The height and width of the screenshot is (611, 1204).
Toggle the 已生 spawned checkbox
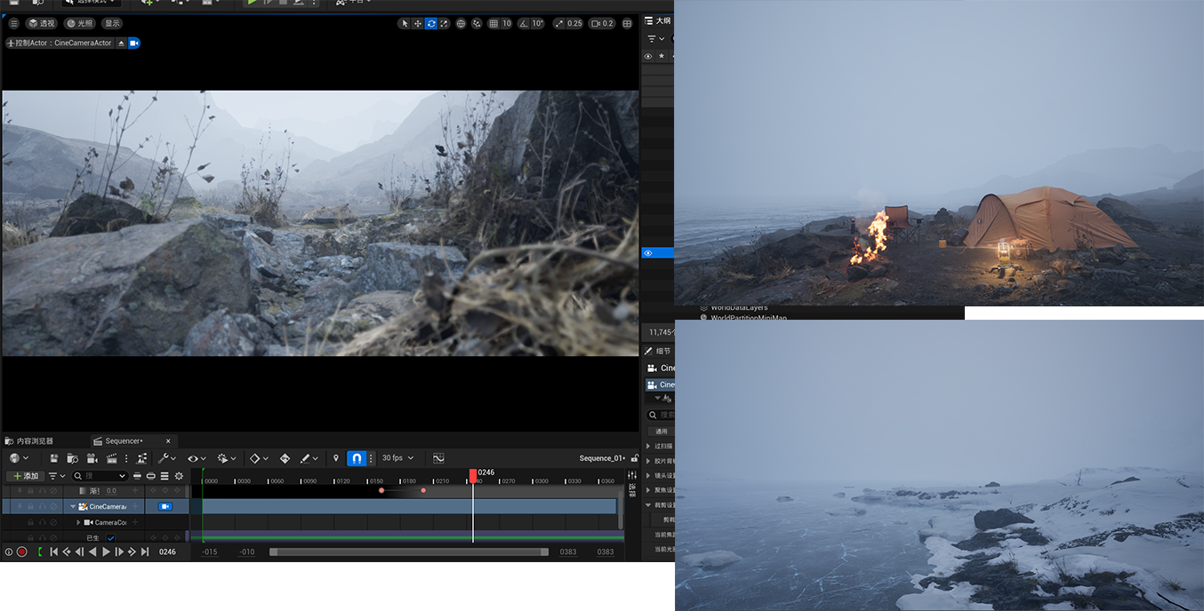click(x=111, y=538)
